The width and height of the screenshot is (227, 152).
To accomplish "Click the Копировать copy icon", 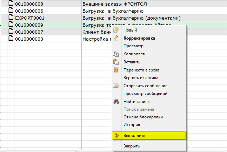I will pyautogui.click(x=116, y=54).
